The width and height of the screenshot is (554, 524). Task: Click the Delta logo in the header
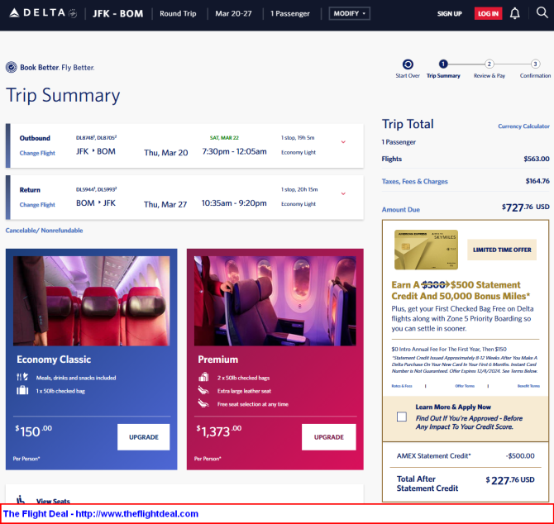pyautogui.click(x=43, y=13)
